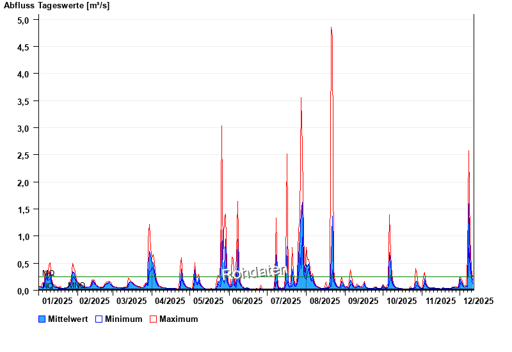The height and width of the screenshot is (352, 512).
Task: Click the NQ label near the axis
Action: tap(47, 285)
